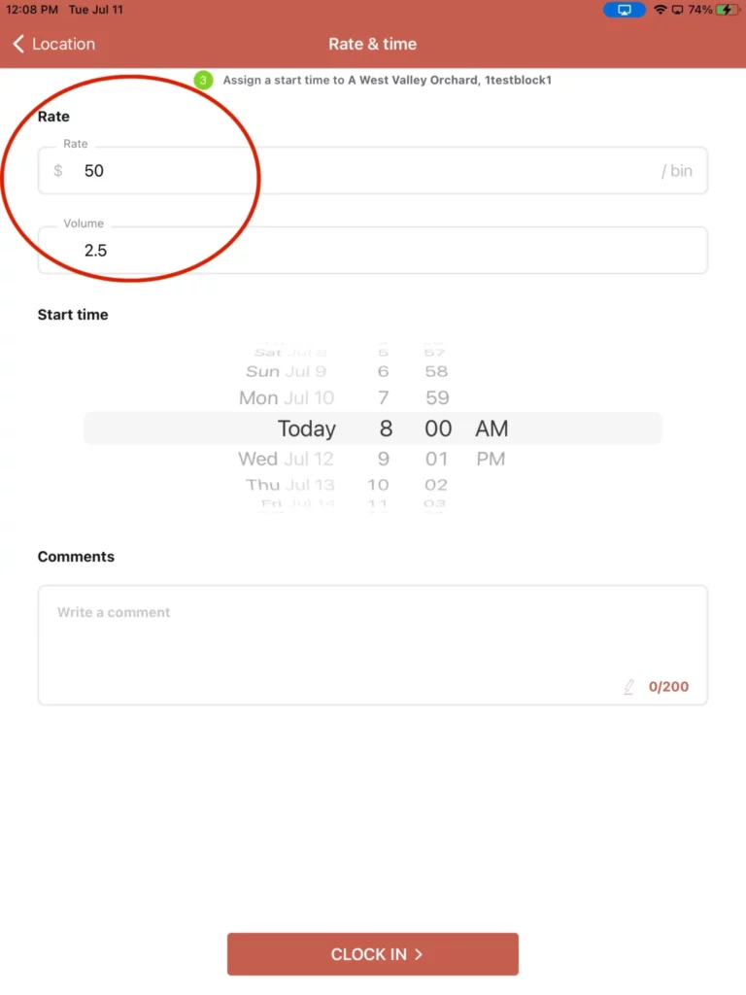Tap the small AirPlay icon beside Wi-Fi
746x995 pixels.
point(677,10)
